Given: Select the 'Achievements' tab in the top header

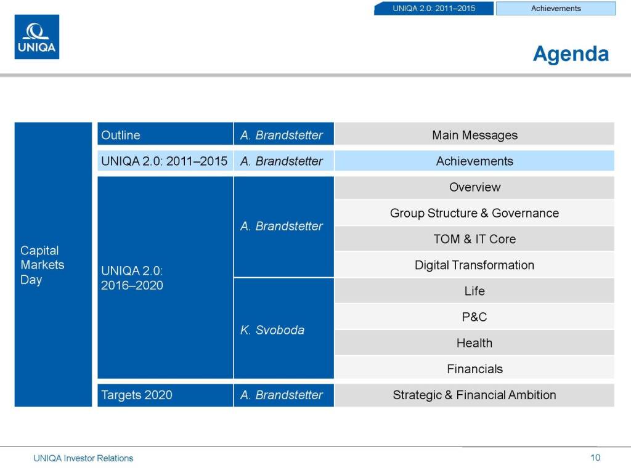Looking at the screenshot, I should pos(556,9).
